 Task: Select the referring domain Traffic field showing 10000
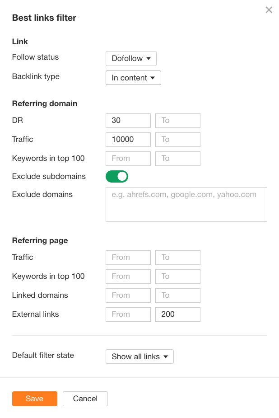[x=128, y=140]
